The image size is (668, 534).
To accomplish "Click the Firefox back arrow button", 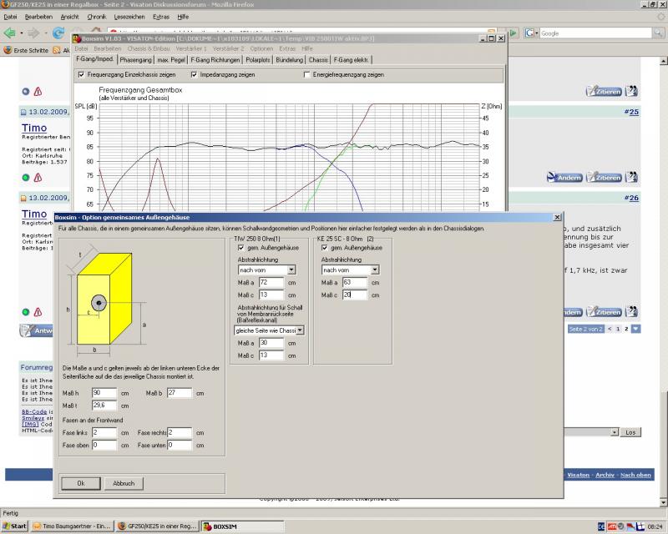I will click(x=12, y=33).
